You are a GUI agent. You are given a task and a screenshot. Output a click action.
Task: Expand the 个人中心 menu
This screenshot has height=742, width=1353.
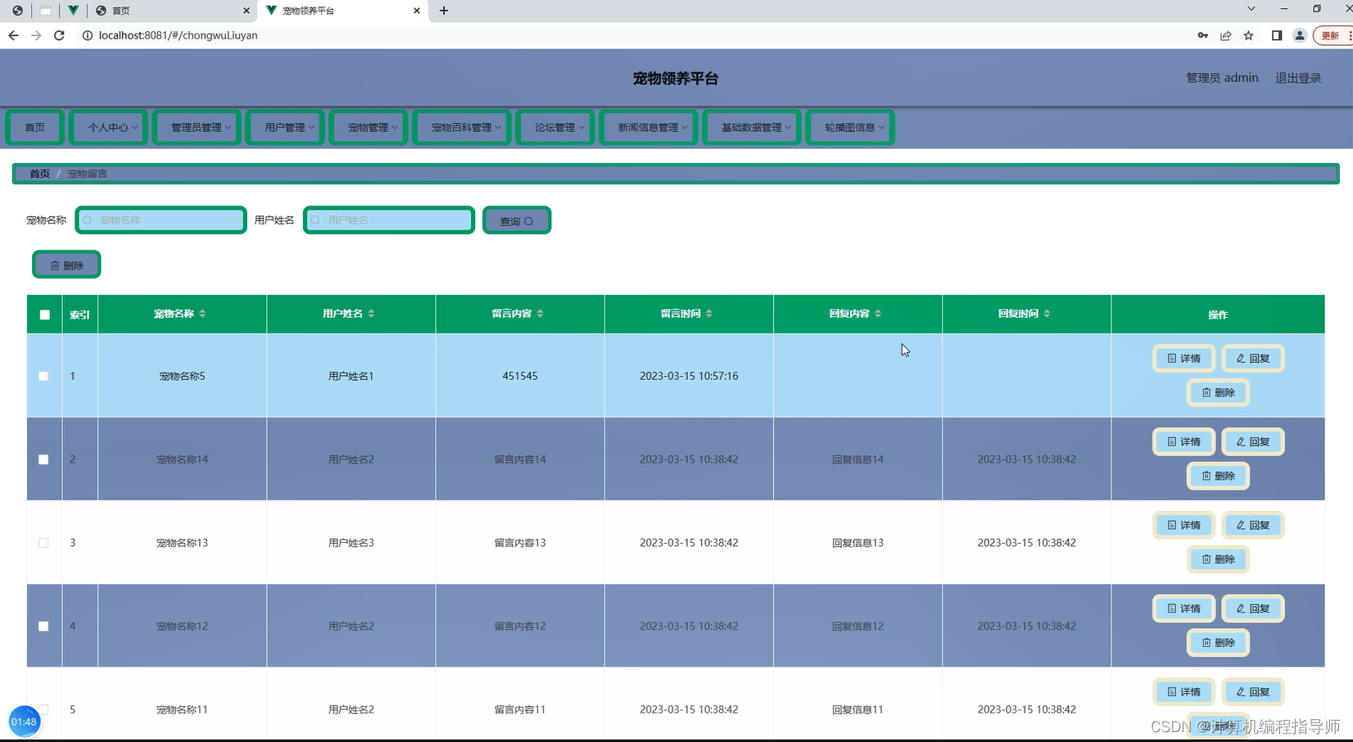tap(109, 128)
